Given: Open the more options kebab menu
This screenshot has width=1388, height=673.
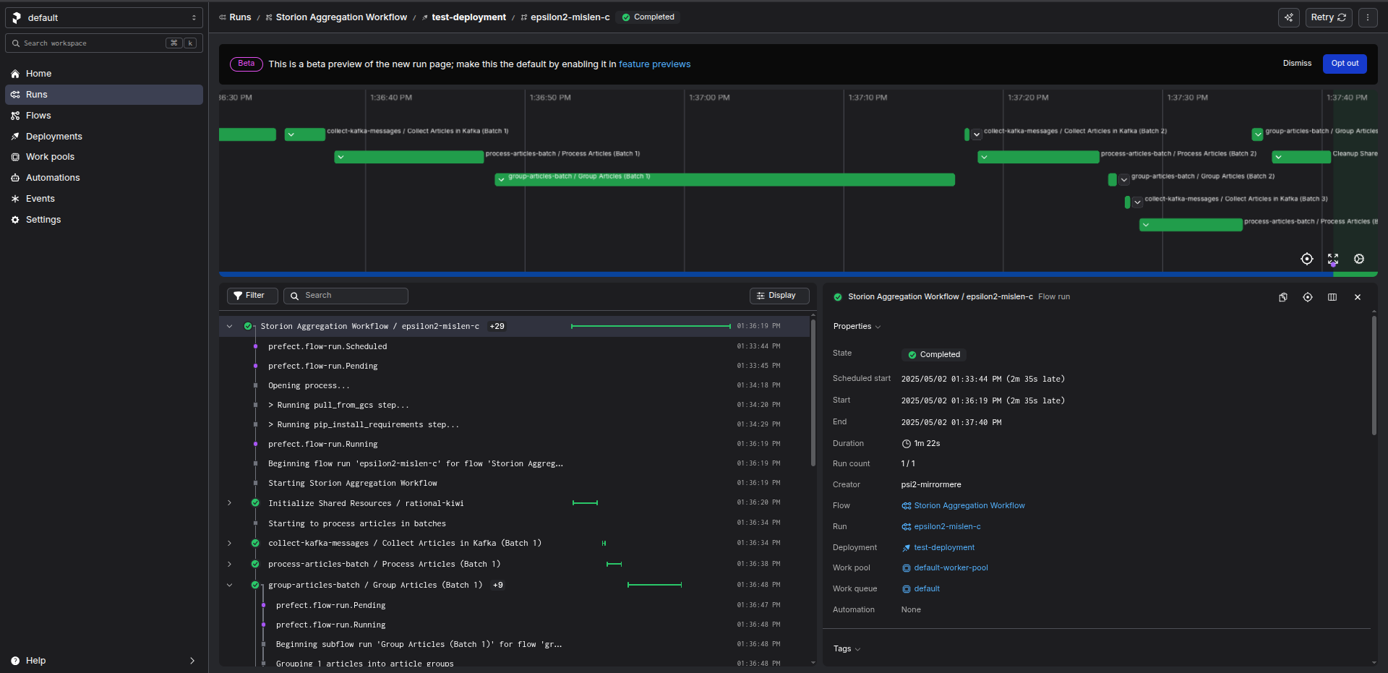Looking at the screenshot, I should [x=1368, y=17].
